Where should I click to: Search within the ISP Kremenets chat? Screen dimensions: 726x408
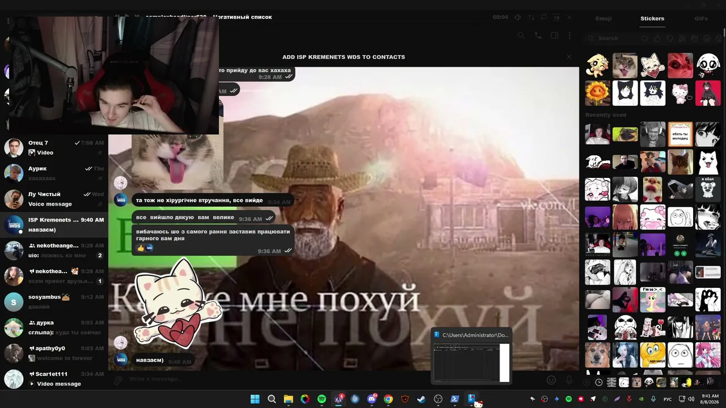(521, 36)
